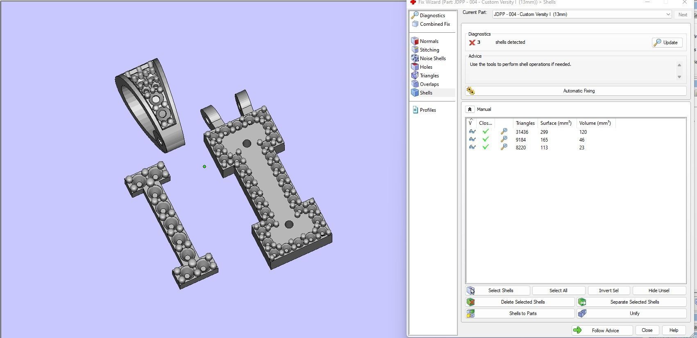Unify the shells

(631, 313)
